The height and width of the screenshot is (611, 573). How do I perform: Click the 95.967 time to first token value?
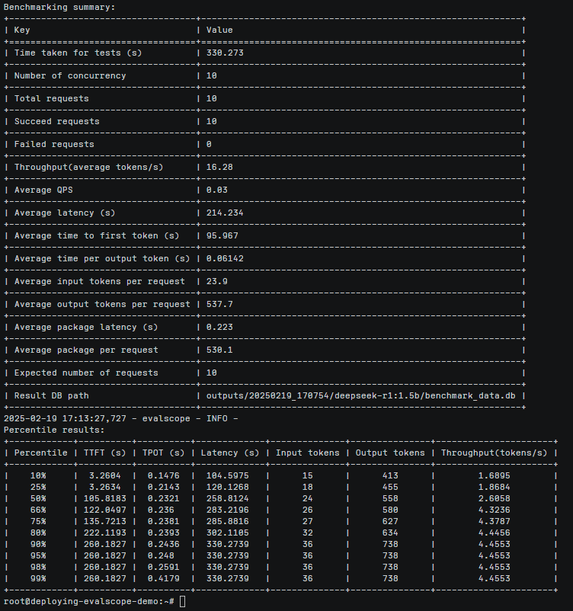point(223,235)
